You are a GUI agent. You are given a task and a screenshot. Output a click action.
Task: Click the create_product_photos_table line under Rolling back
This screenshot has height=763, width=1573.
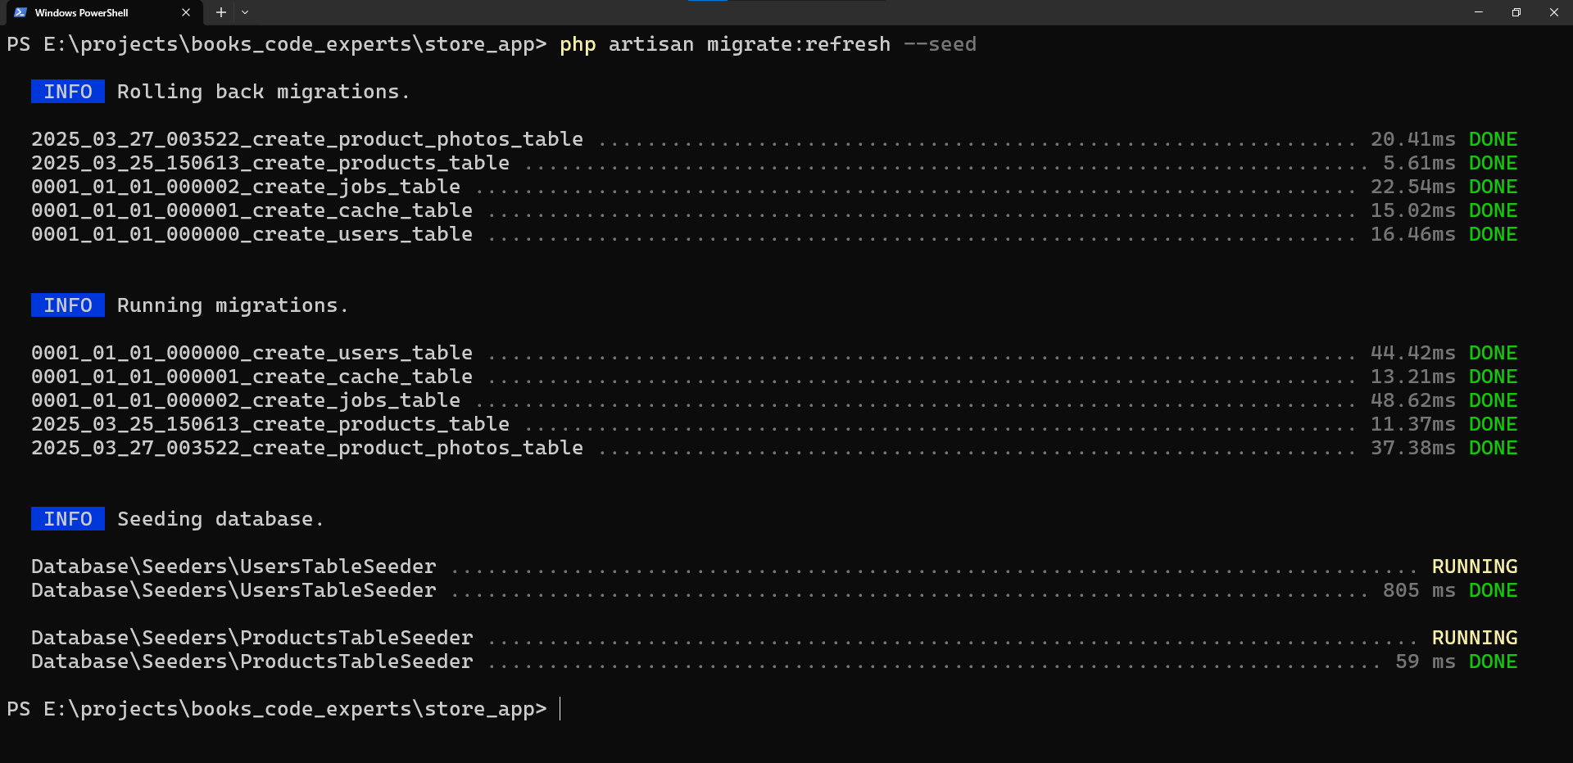[x=307, y=139]
